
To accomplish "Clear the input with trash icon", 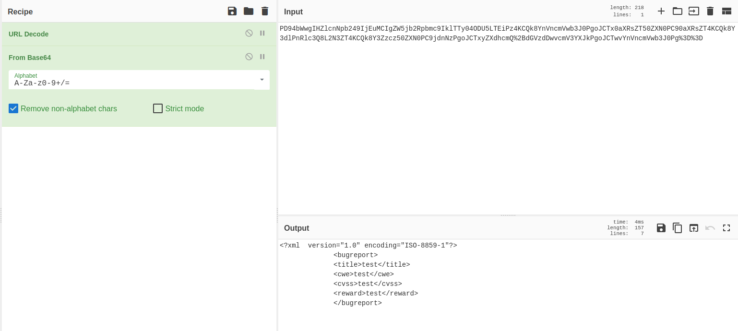I will pos(710,11).
